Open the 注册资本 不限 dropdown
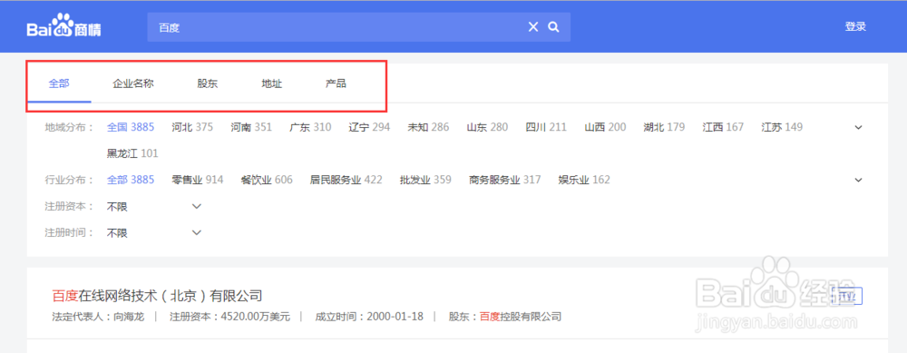Screen dimensions: 907x353 coord(154,207)
